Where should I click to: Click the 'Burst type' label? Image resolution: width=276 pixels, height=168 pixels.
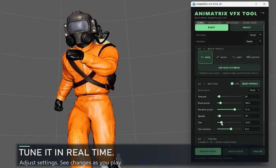tap(201, 35)
